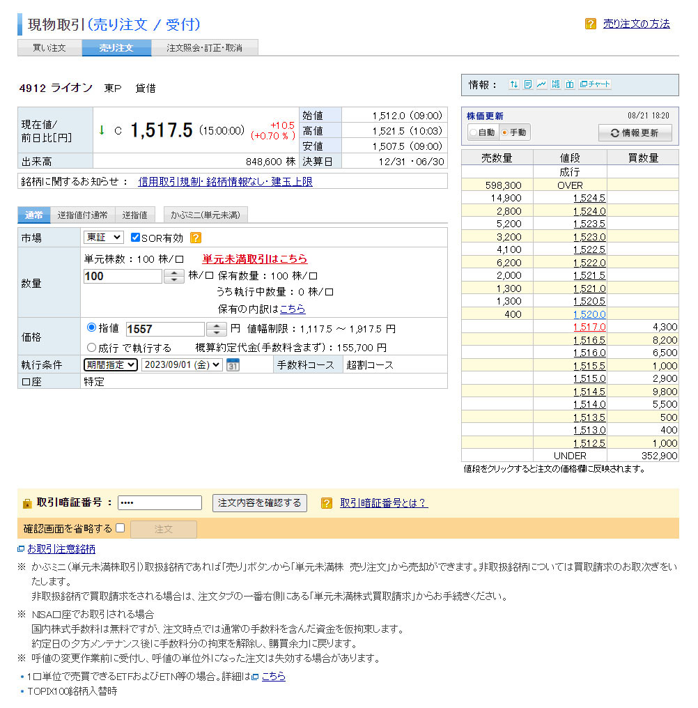Image resolution: width=698 pixels, height=708 pixels.
Task: Open the document info icon
Action: pyautogui.click(x=528, y=84)
